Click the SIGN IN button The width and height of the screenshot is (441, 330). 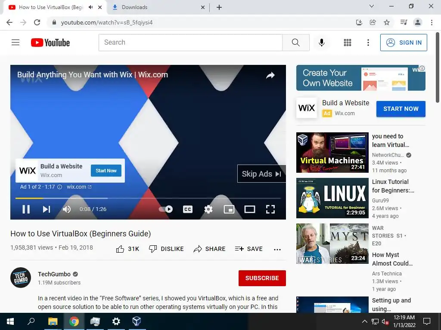pos(404,43)
